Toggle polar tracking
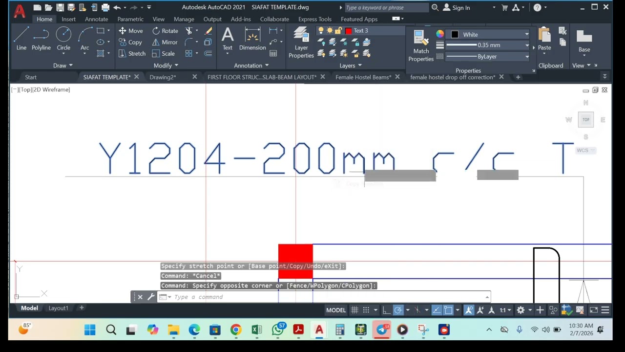 click(x=398, y=310)
